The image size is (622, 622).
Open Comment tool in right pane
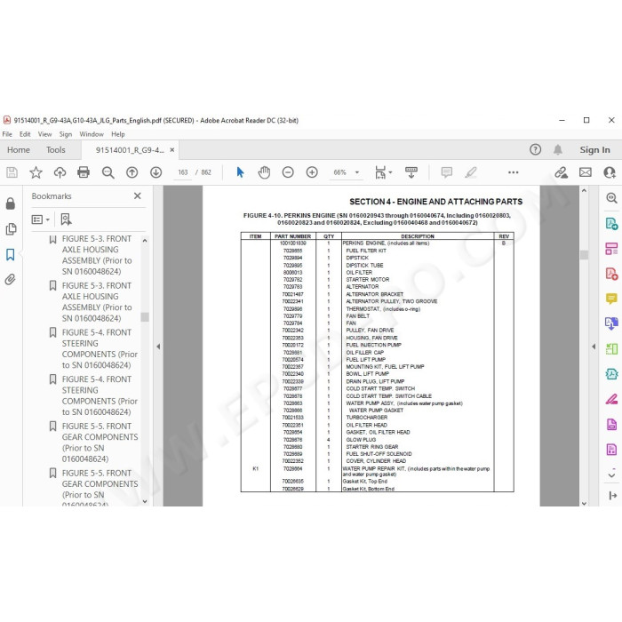(611, 299)
